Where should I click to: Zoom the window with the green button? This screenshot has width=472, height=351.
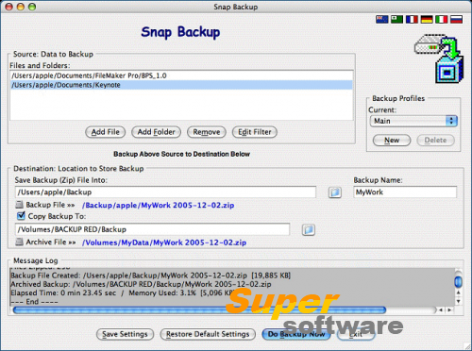pyautogui.click(x=32, y=7)
